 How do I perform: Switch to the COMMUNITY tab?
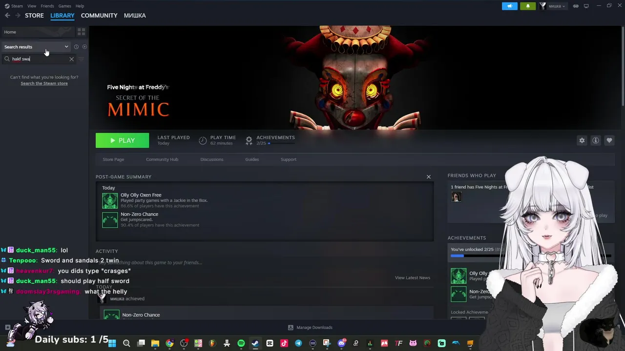coord(99,16)
